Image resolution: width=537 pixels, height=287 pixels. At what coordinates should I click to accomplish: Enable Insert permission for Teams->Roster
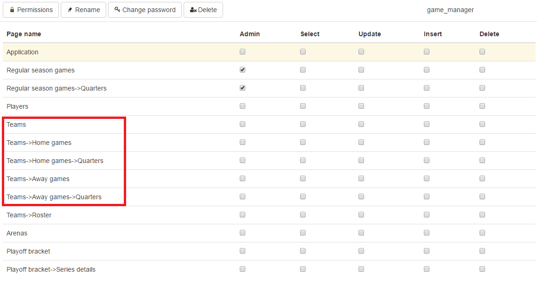coord(427,215)
